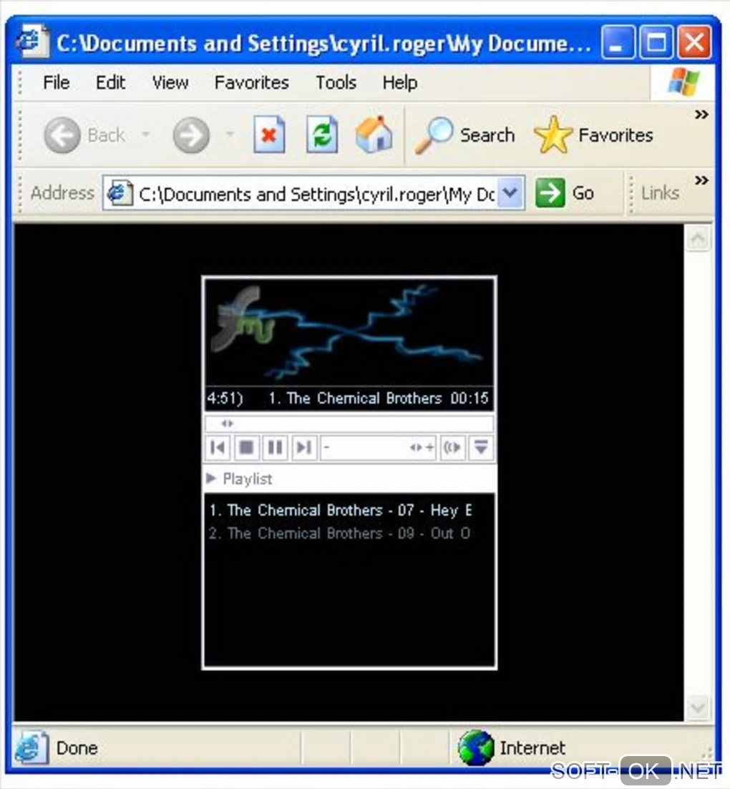
Task: Select track 2 Chemical Brothers - 09 - Out
Action: point(340,533)
